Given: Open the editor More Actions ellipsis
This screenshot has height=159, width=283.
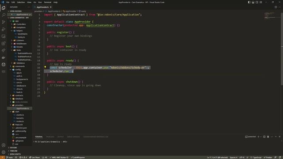Looking at the screenshot, I should [279, 7].
